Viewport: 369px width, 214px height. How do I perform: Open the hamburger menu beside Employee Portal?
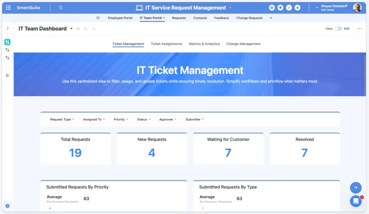(x=98, y=18)
